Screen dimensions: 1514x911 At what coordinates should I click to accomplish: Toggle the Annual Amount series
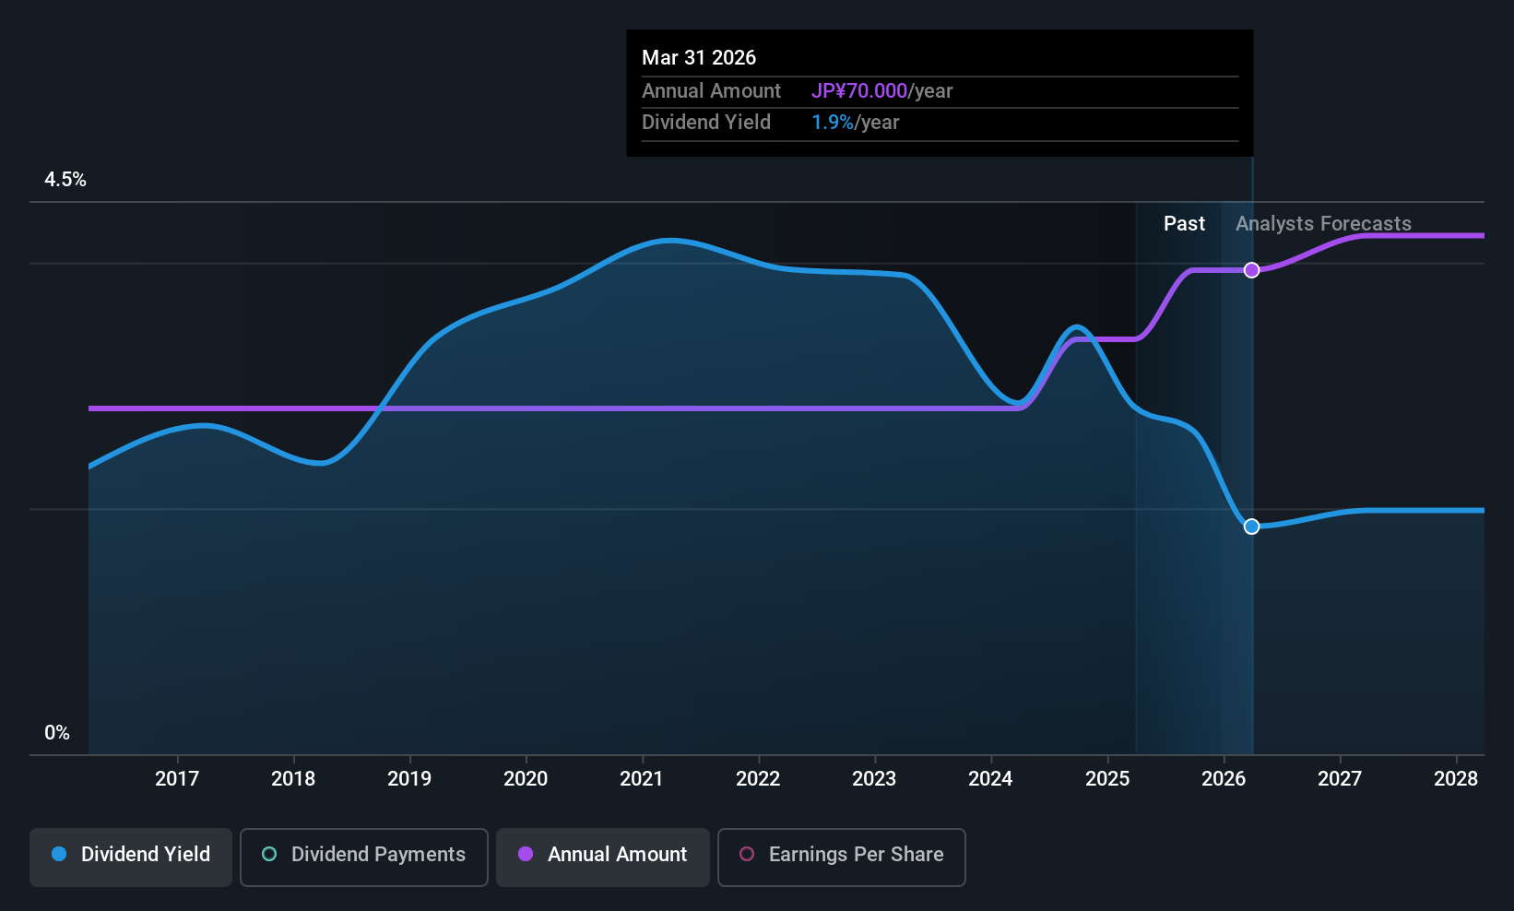click(603, 858)
